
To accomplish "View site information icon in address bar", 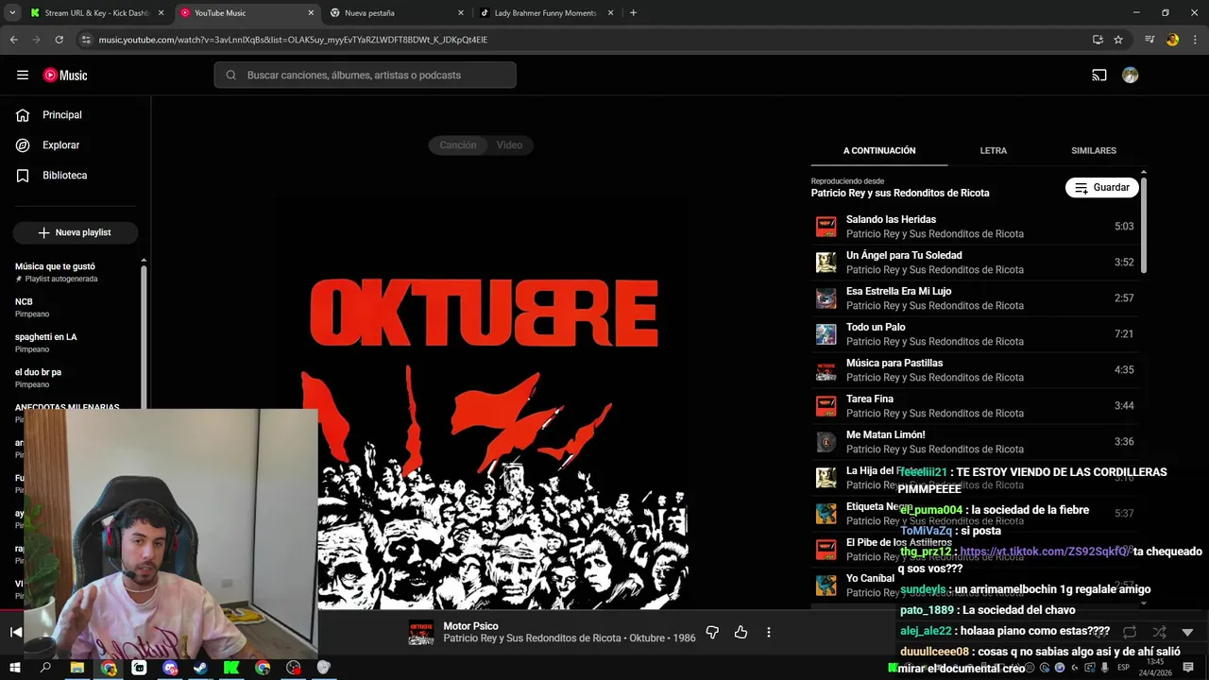I will click(86, 40).
